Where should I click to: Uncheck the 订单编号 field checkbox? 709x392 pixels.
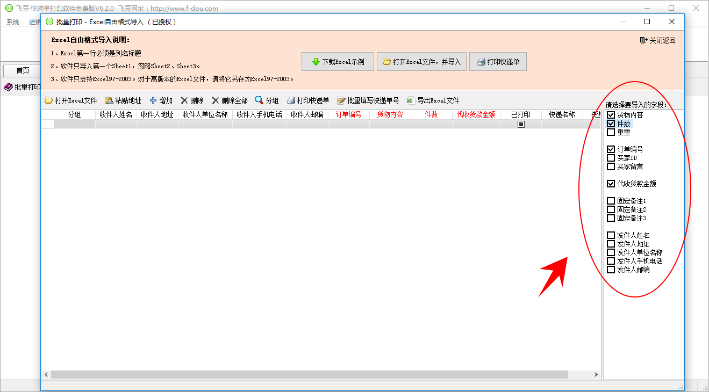(x=611, y=149)
